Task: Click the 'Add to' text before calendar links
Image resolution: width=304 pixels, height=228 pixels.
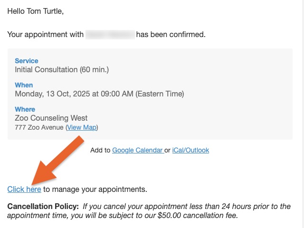Action: [x=100, y=150]
